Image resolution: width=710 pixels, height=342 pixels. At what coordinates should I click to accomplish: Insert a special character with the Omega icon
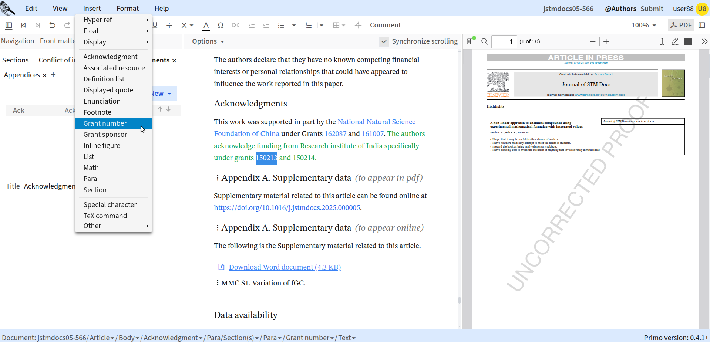click(221, 25)
